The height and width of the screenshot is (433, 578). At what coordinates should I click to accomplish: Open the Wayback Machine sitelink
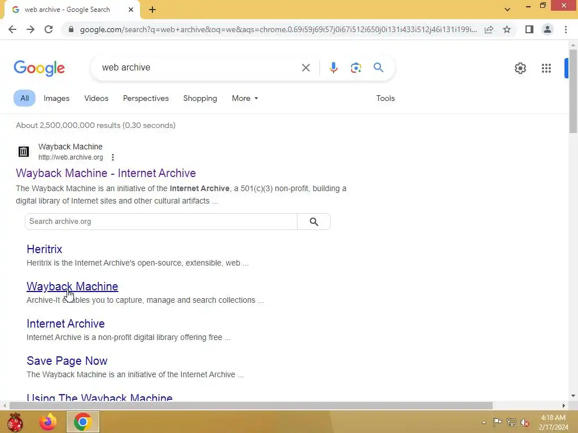pos(72,286)
